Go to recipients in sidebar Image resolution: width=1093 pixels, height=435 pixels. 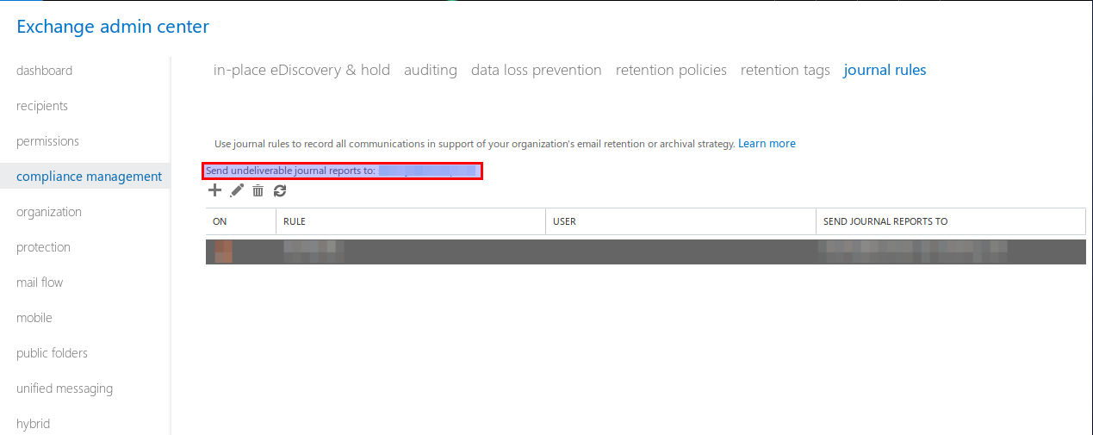click(x=42, y=106)
